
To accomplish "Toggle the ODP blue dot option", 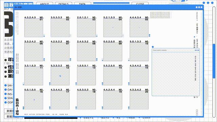I will point(5,102).
